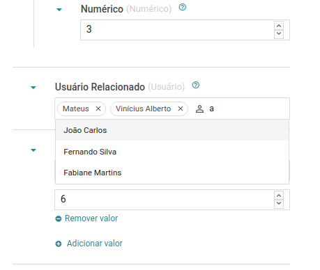Viewport: 320px width, 270px height.
Task: Click the plus icon beside Adicionar valor
Action: coord(59,244)
